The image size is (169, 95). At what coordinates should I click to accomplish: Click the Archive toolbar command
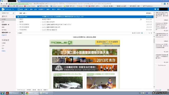(35, 9)
